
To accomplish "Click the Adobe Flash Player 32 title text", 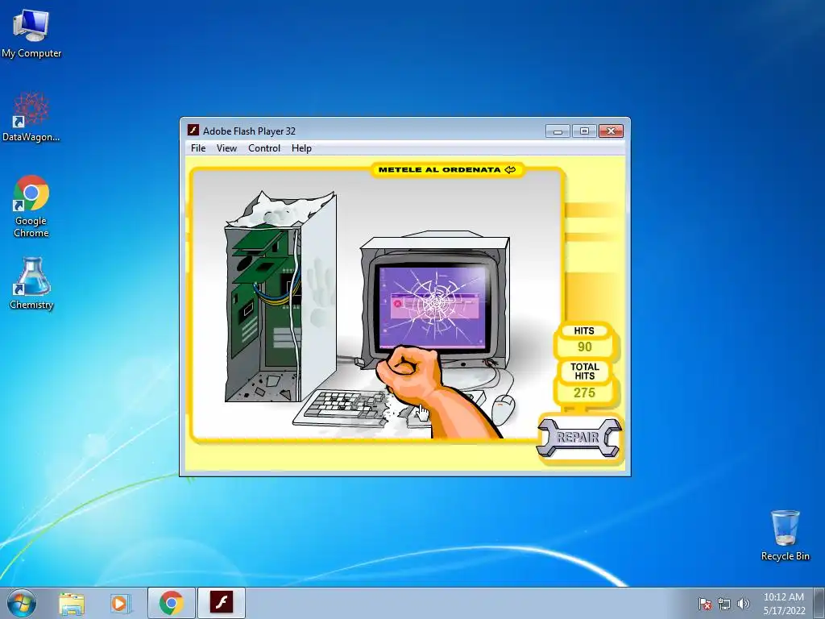I will click(x=250, y=131).
